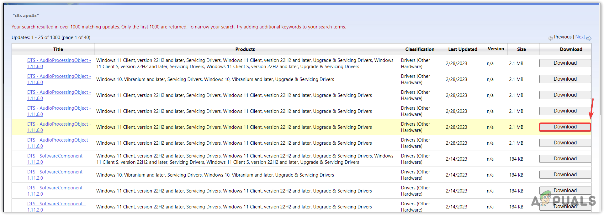Click the products text of the Windows 10 SoftwareComponent row

215,175
